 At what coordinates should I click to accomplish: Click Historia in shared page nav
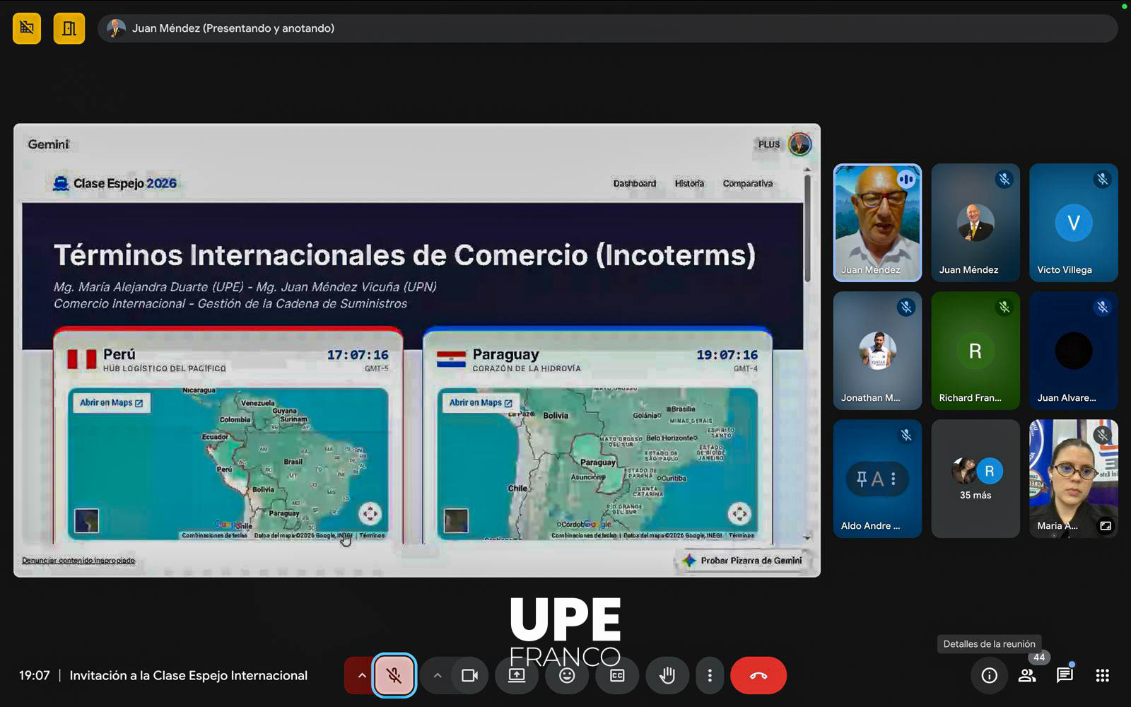689,183
